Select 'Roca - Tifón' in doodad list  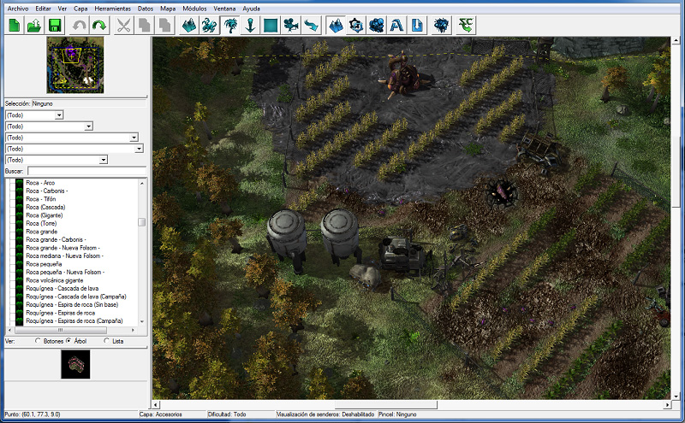(x=40, y=199)
